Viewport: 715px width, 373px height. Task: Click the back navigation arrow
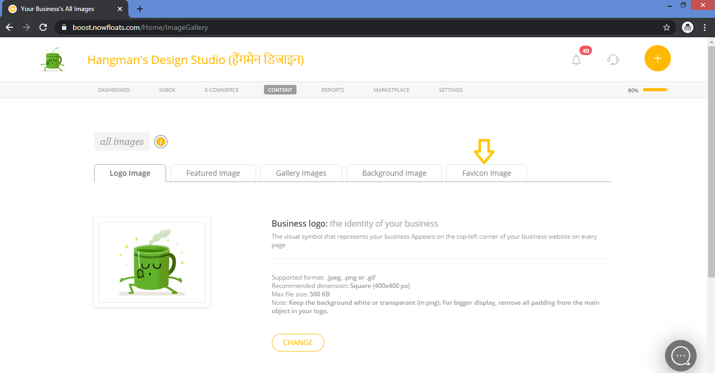9,27
